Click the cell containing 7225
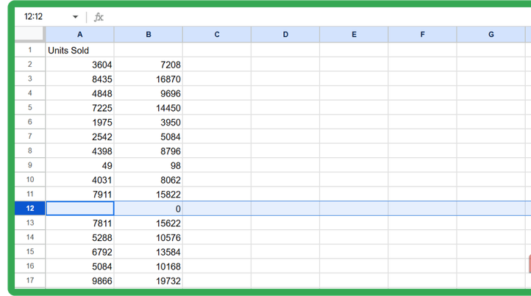Image resolution: width=531 pixels, height=296 pixels. 79,108
